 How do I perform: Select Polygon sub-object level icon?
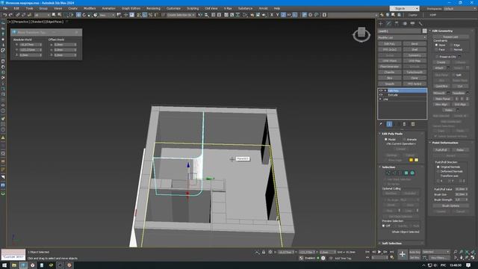point(406,173)
